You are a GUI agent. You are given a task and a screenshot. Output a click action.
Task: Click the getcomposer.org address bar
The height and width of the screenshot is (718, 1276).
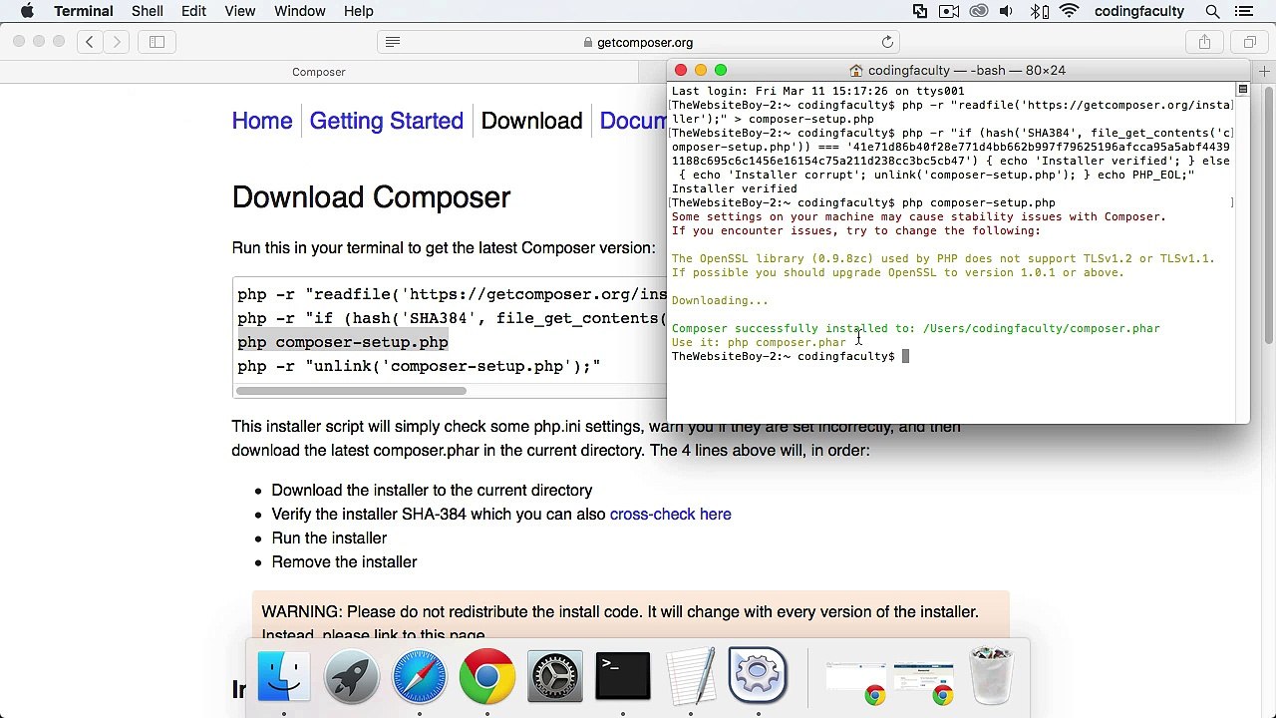pyautogui.click(x=640, y=42)
